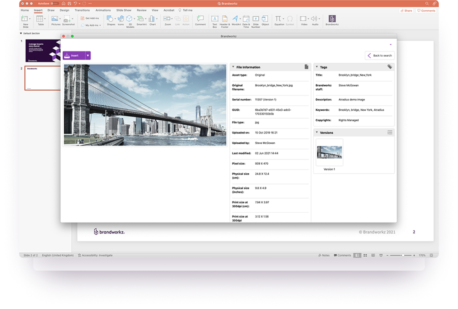The width and height of the screenshot is (458, 309).
Task: Click the zoom slider in status bar
Action: (x=400, y=255)
